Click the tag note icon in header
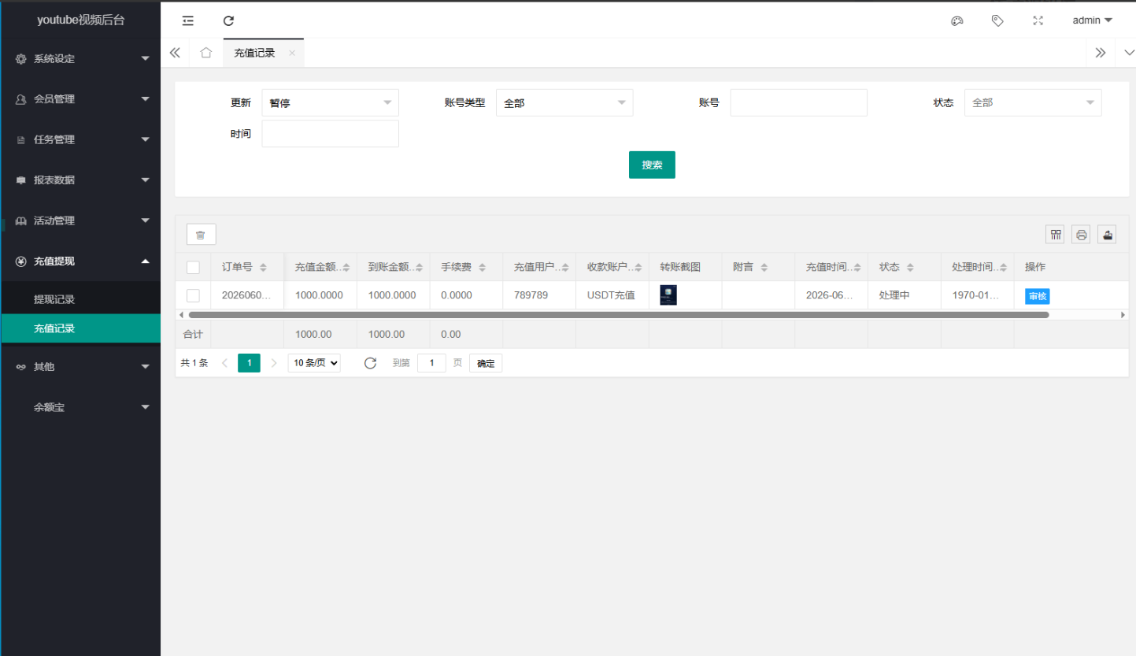 pos(997,20)
